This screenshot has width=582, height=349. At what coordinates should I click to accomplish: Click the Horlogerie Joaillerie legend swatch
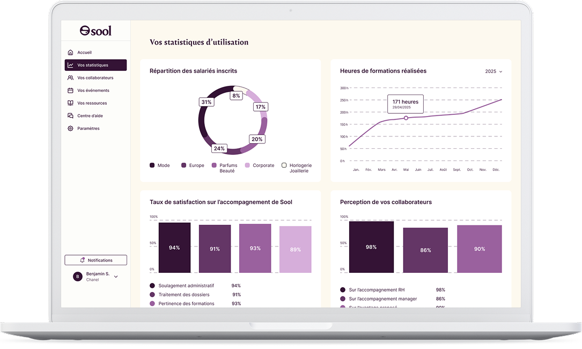click(284, 165)
